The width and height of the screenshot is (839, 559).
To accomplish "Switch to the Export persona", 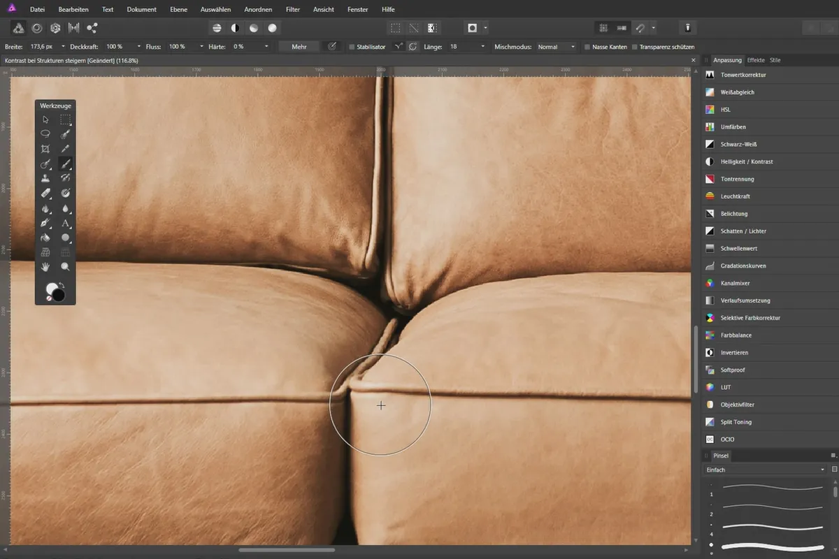I will [92, 28].
